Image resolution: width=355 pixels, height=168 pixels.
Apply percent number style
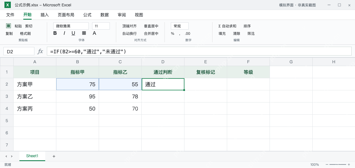click(173, 34)
